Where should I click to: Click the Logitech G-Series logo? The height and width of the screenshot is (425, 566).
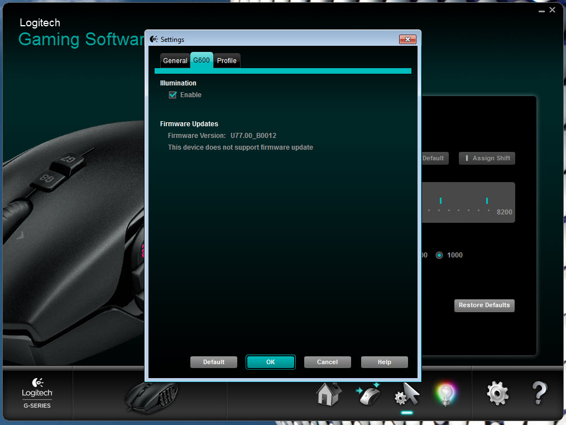click(x=37, y=393)
